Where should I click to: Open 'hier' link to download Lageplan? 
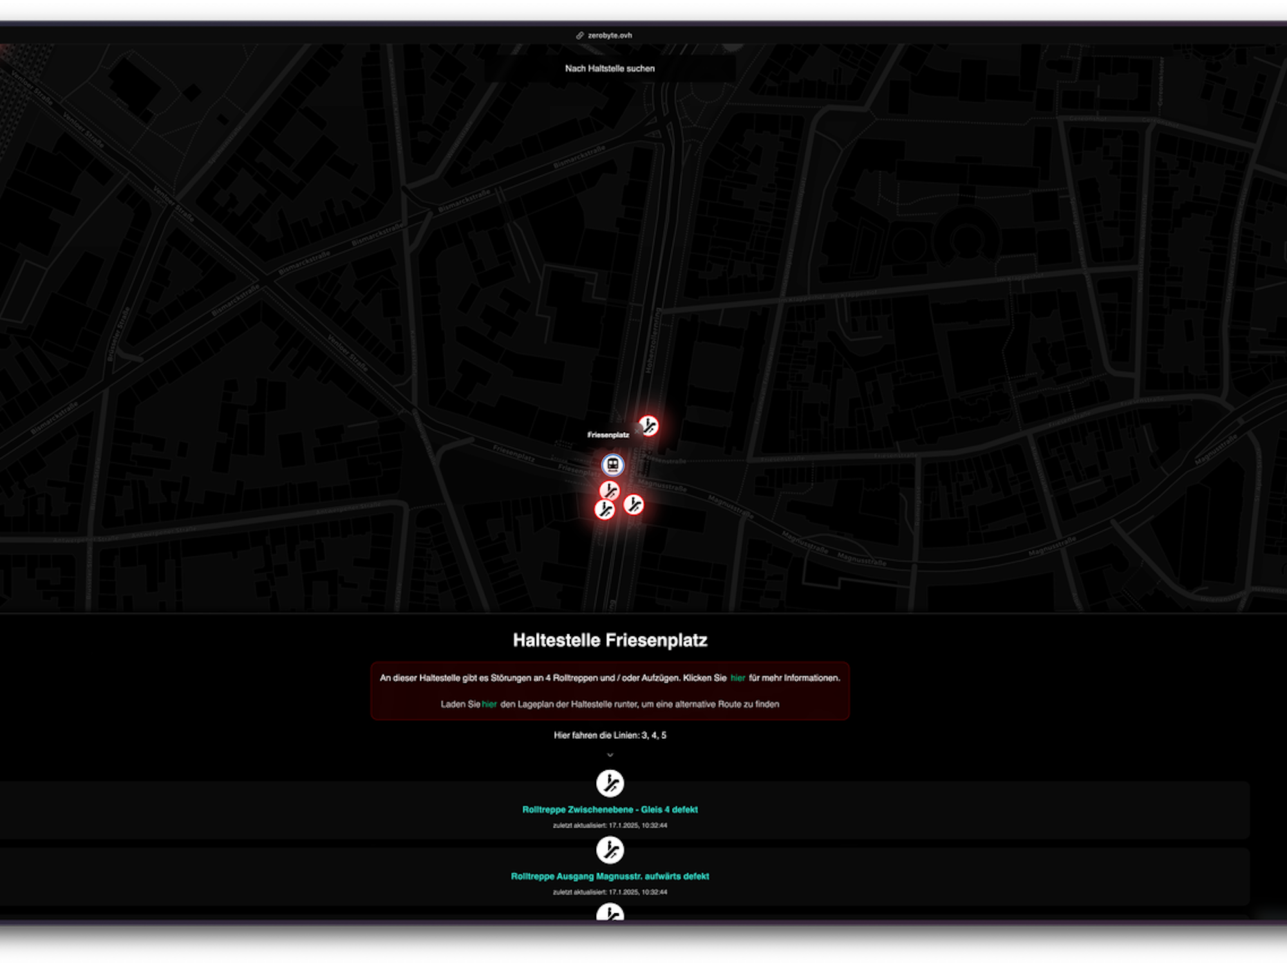(489, 704)
